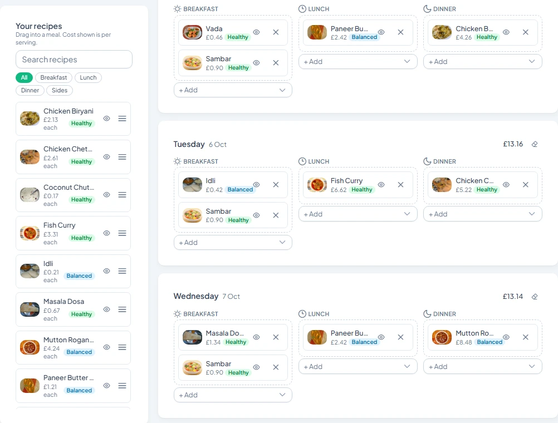Remove Fish Curry from Tuesday's lunch
Screen dimensions: 558x423
tap(401, 185)
